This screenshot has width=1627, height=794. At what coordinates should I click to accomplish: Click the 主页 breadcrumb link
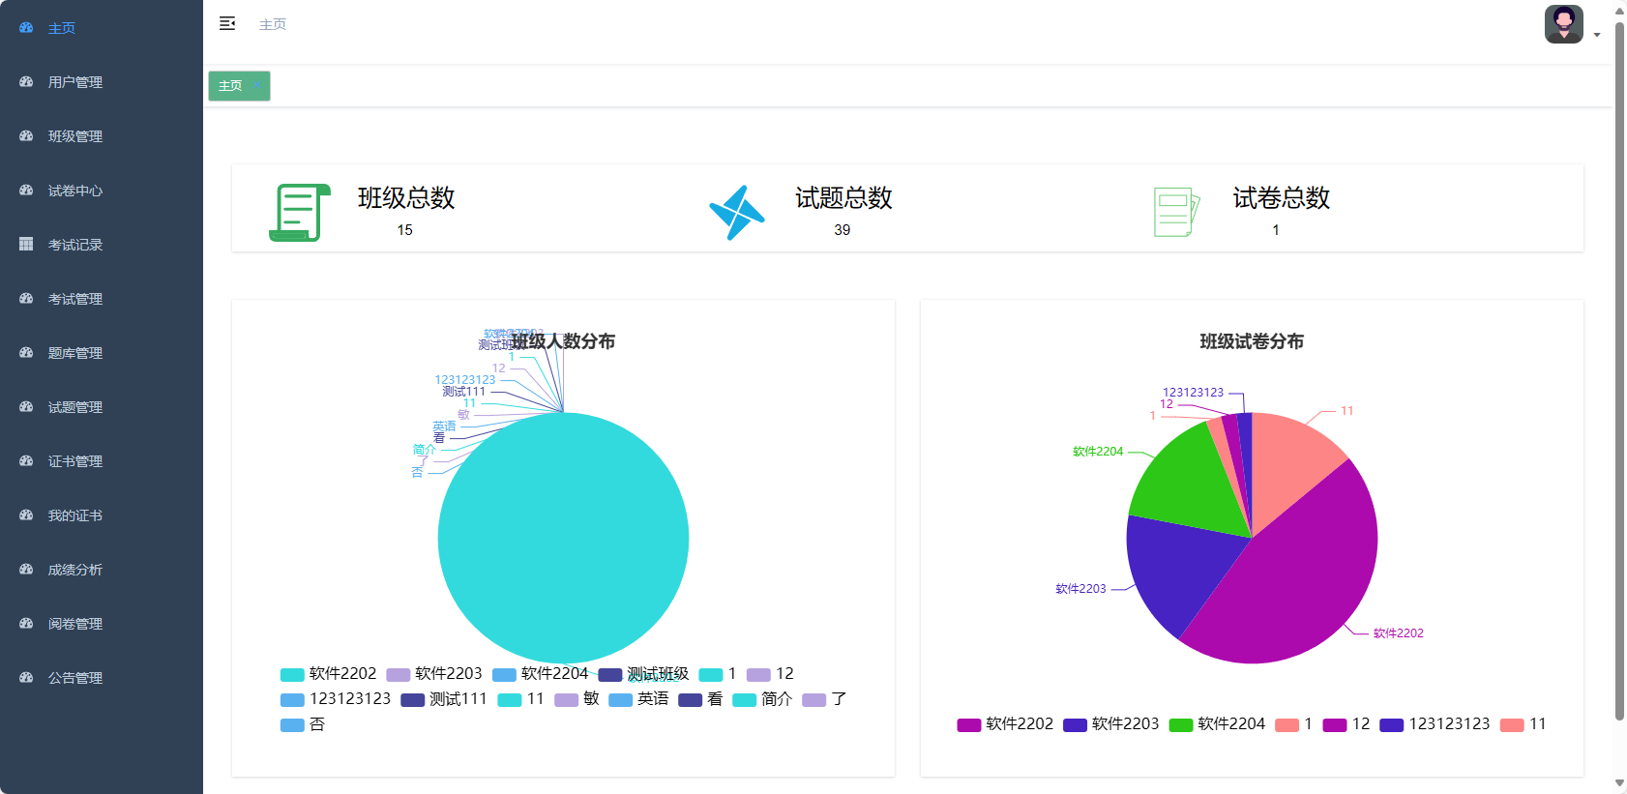tap(273, 24)
